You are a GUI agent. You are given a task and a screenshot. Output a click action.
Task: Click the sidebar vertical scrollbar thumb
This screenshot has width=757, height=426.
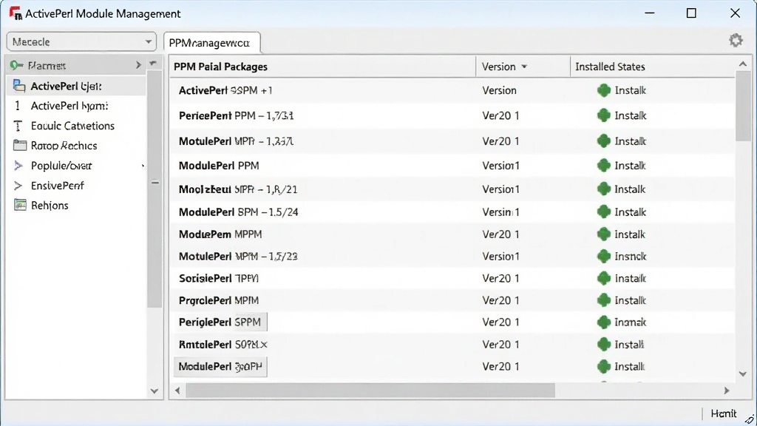155,189
